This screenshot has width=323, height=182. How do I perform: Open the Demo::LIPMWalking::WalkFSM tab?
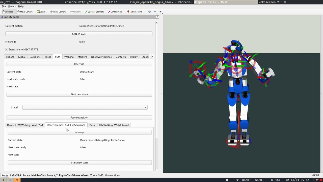[x=25, y=125]
